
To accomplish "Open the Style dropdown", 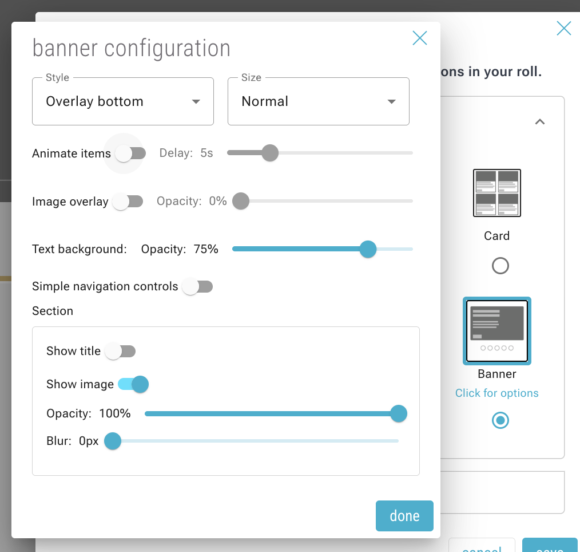I will tap(123, 101).
